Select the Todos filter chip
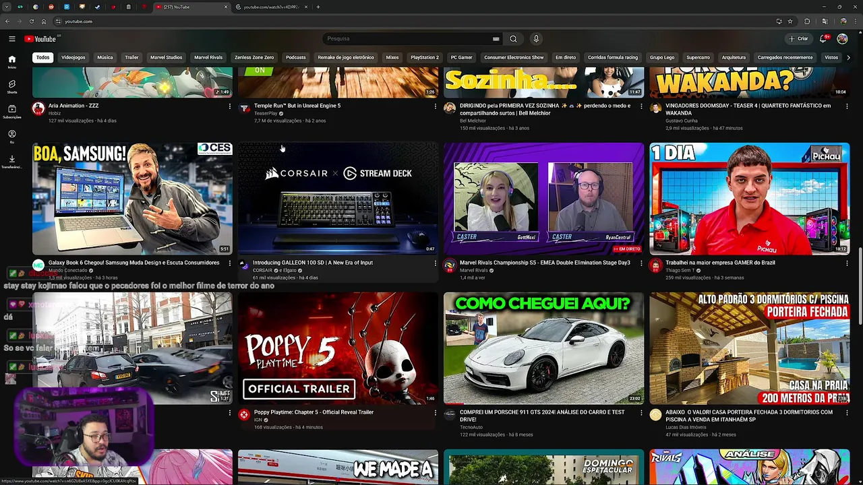863x485 pixels. click(42, 57)
